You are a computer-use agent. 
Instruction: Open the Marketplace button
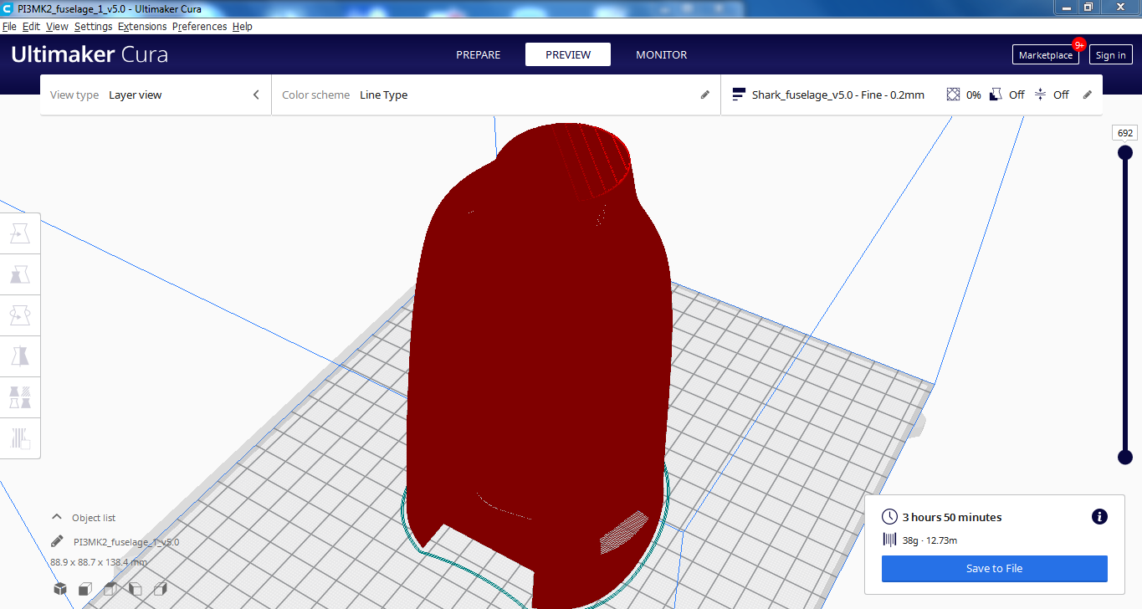click(x=1045, y=55)
